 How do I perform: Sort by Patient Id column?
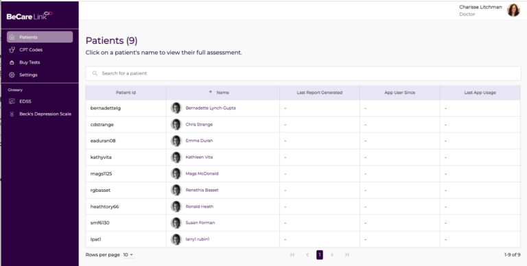click(126, 93)
